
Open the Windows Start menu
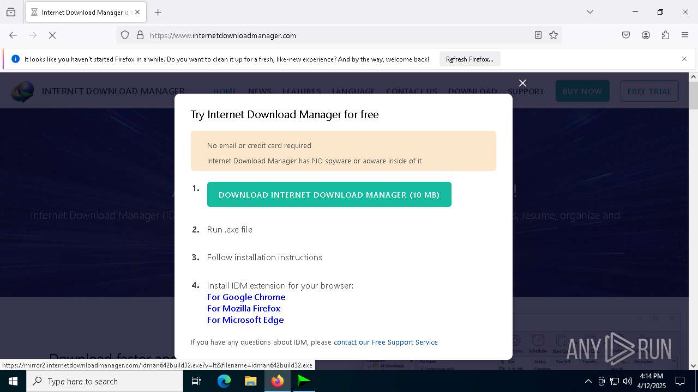click(x=13, y=381)
